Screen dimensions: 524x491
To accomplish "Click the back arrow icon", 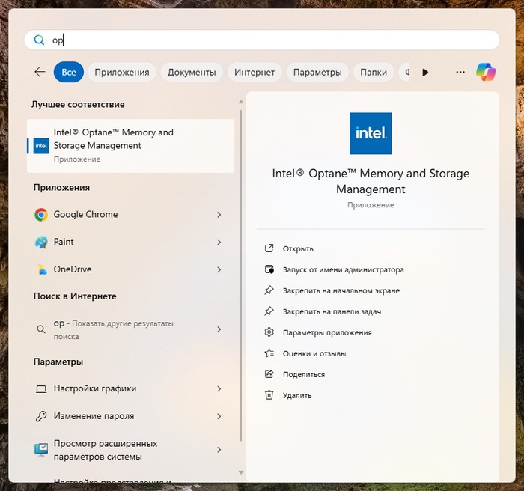I will [40, 72].
